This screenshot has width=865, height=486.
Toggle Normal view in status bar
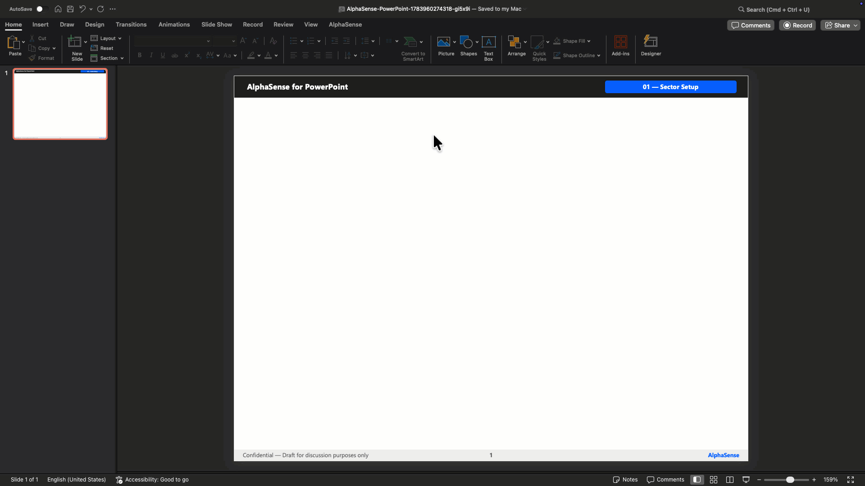pos(697,480)
